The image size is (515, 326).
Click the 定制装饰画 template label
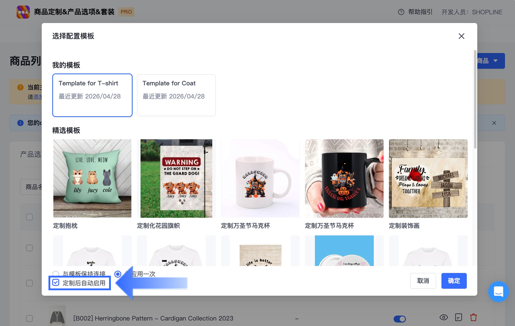(404, 226)
